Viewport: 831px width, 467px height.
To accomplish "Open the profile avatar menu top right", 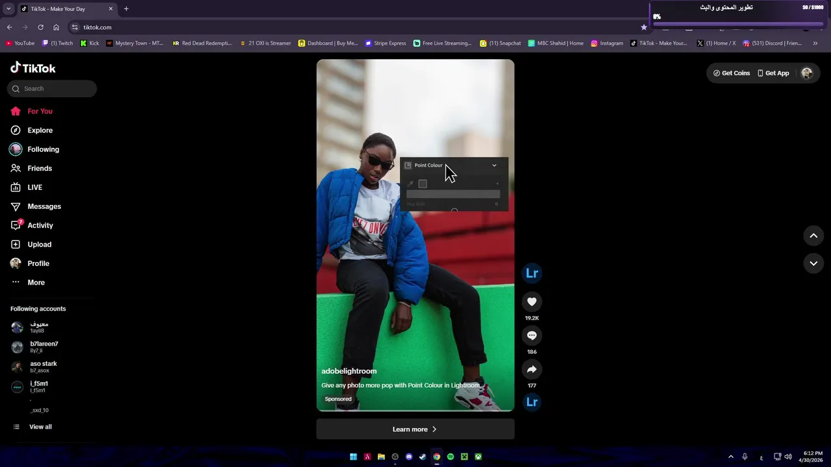I will (807, 73).
